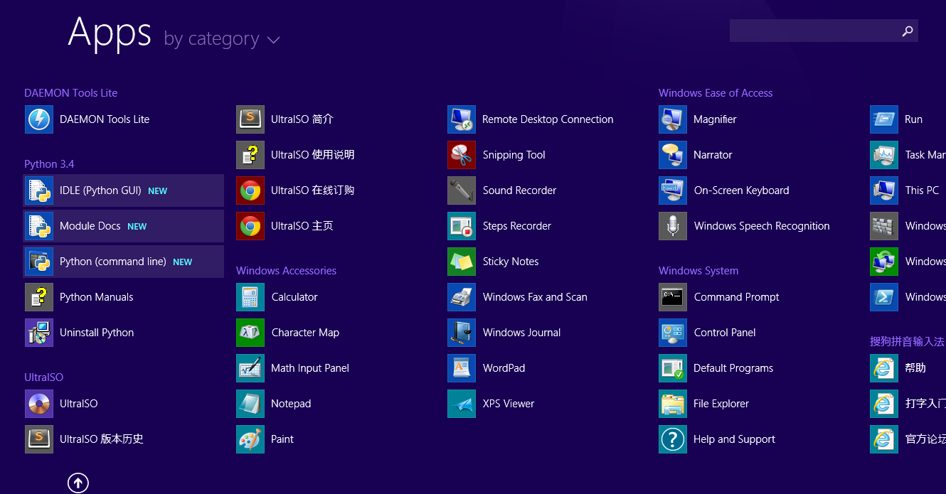946x494 pixels.
Task: Open the Sound Recorder microphone icon
Action: 462,190
